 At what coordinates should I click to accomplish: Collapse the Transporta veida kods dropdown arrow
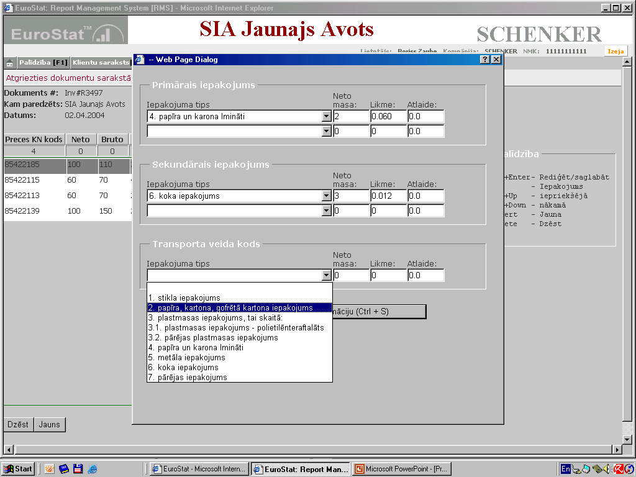(327, 275)
